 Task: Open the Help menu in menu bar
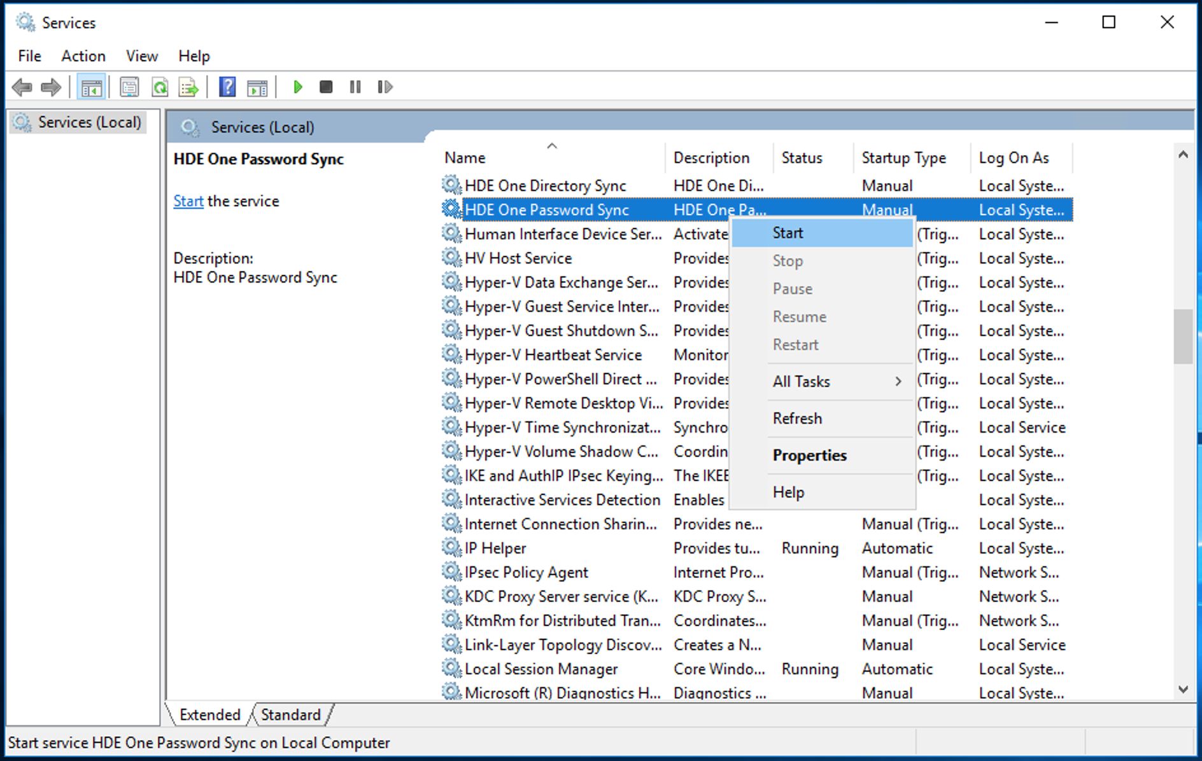(194, 56)
